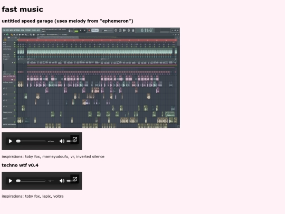Viewport: 285px width, 214px height.
Task: Pop out the techno wtf v0.4 player
Action: pos(75,179)
